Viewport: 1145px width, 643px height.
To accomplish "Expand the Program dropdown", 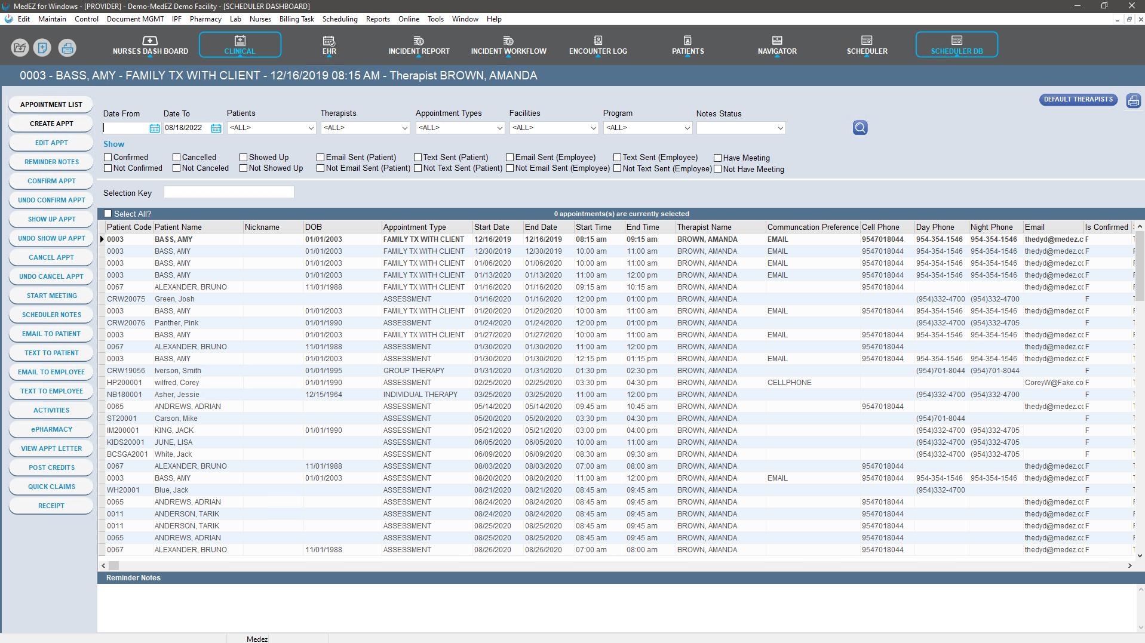I will tap(687, 128).
